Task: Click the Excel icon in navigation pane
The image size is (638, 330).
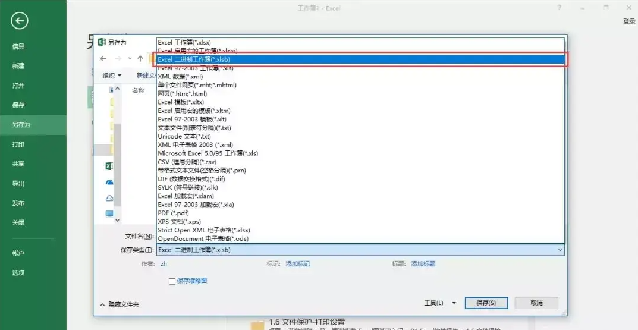Action: click(x=109, y=166)
